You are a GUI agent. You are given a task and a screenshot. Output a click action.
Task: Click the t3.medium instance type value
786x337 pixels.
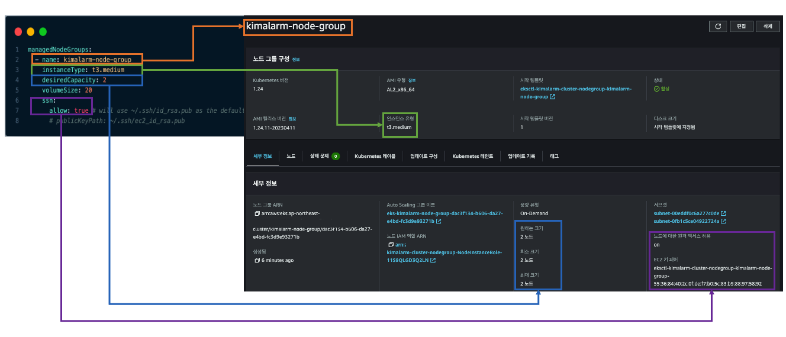399,127
